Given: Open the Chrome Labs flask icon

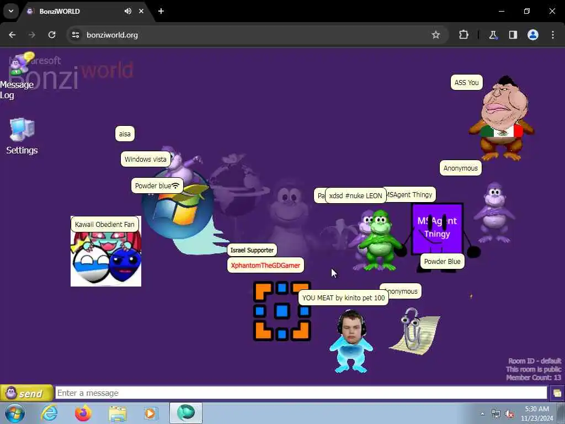Looking at the screenshot, I should pyautogui.click(x=493, y=35).
